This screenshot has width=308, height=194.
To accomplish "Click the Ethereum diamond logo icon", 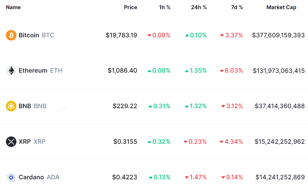I will coord(11,71).
